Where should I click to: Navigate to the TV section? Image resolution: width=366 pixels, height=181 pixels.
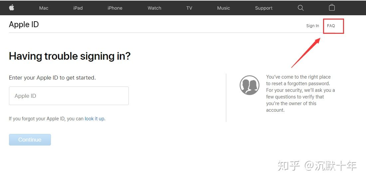[x=189, y=8]
